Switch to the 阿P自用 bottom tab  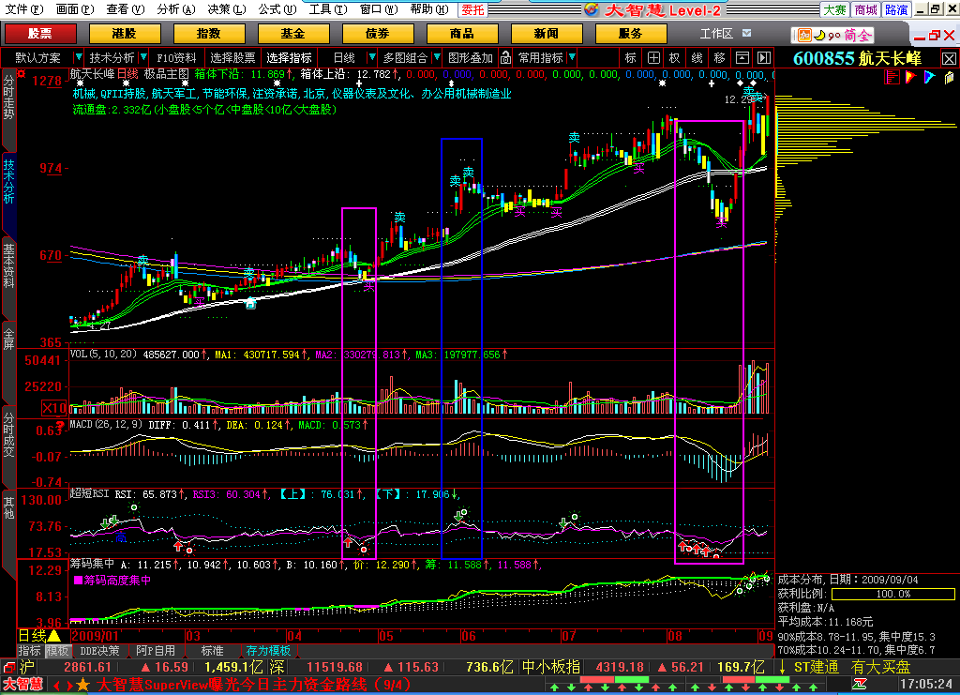pyautogui.click(x=156, y=650)
